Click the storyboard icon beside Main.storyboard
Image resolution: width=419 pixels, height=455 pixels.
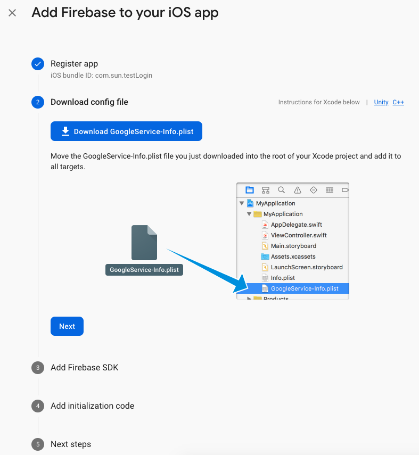click(265, 246)
